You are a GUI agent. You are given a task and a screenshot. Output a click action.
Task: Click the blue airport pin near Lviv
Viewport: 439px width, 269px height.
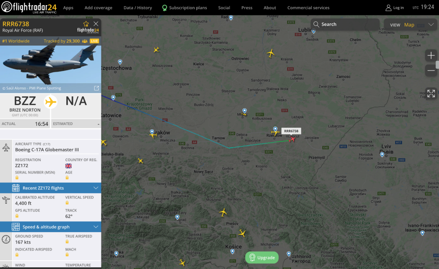(382, 154)
